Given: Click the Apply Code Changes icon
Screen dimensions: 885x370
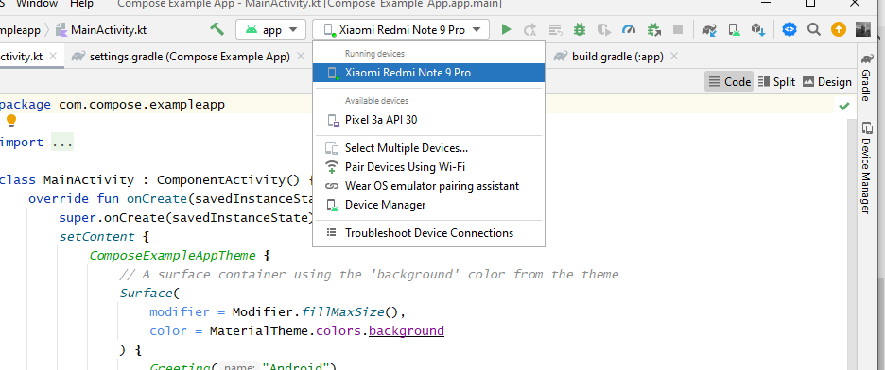Looking at the screenshot, I should [x=555, y=30].
